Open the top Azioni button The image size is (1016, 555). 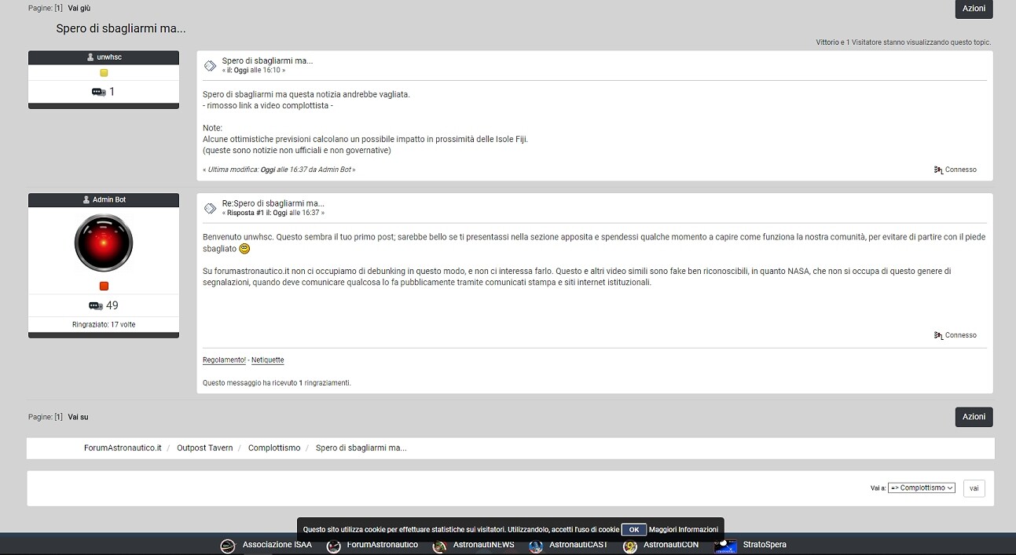coord(974,9)
